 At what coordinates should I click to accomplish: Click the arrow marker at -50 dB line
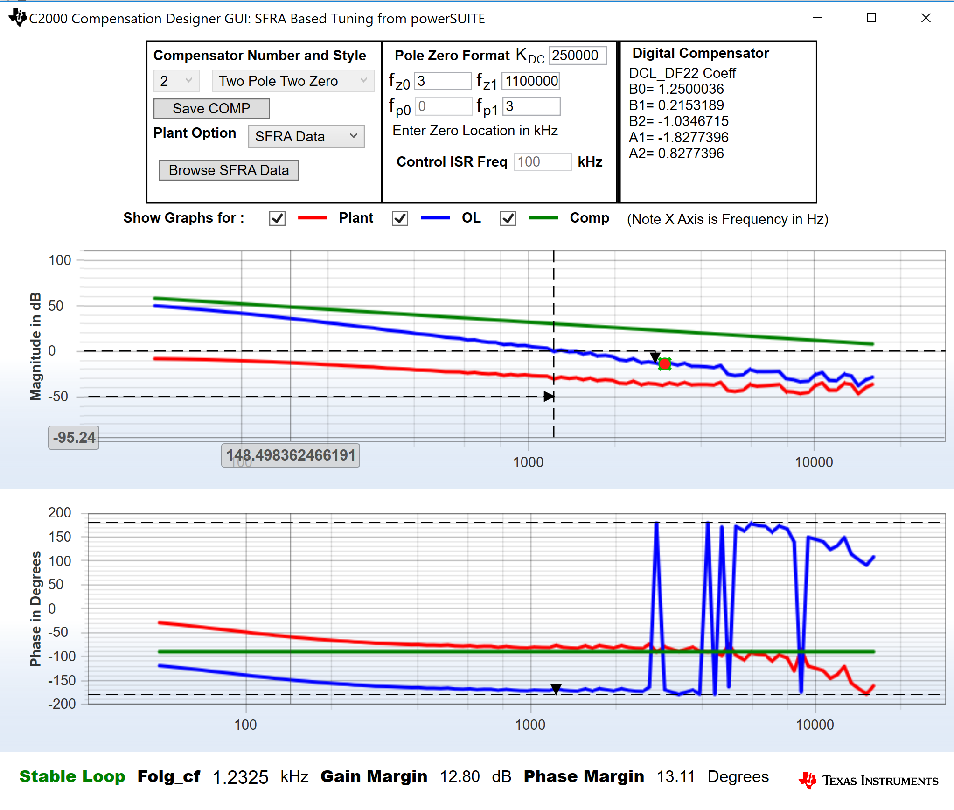[549, 397]
